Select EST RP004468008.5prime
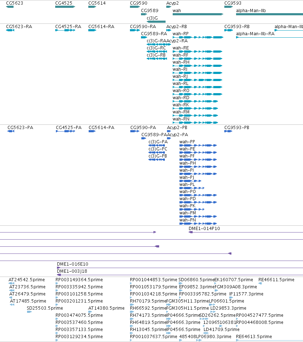This screenshot has height=342, width=303. pyautogui.click(x=260, y=322)
